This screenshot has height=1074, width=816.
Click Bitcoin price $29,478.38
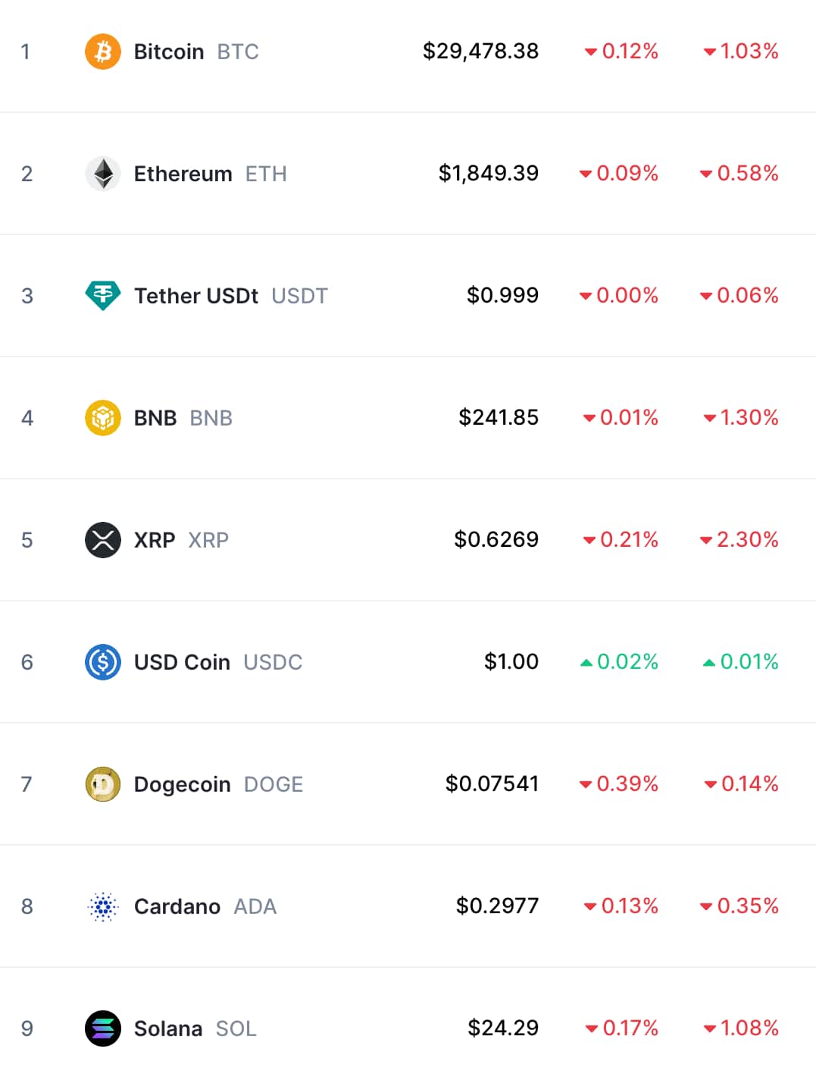tap(480, 51)
